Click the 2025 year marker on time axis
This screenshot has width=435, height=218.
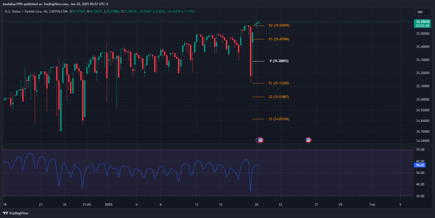[x=108, y=205]
